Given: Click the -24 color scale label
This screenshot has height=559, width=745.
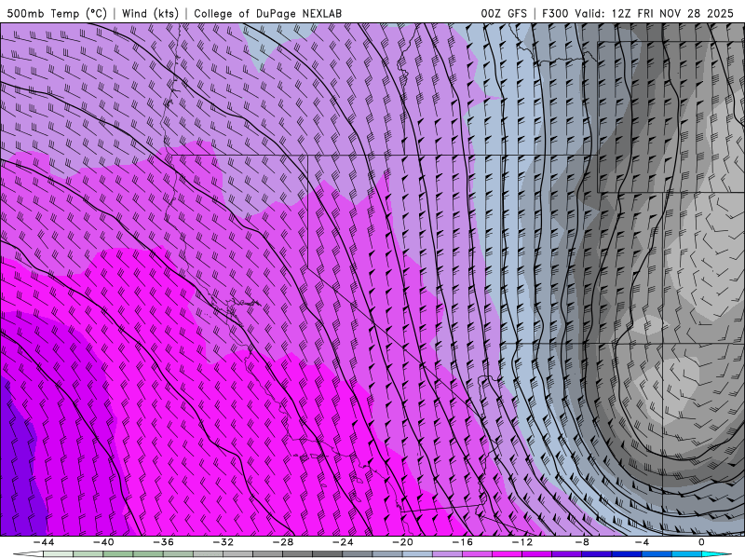Looking at the screenshot, I should (x=343, y=542).
